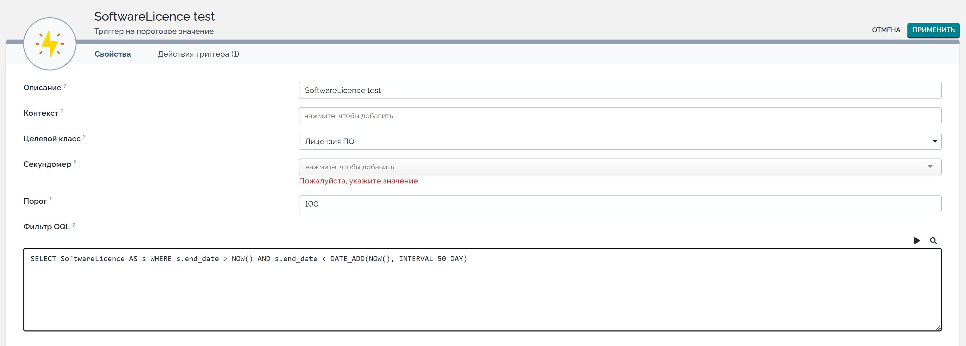Click Секундомер placeholder to add value
Viewport: 966px width, 346px height.
click(620, 167)
